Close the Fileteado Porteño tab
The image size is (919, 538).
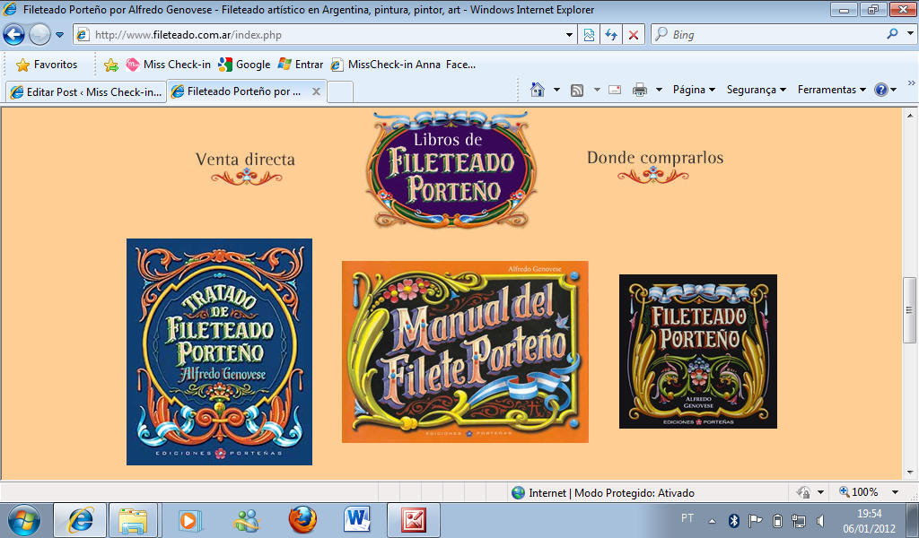(x=316, y=91)
